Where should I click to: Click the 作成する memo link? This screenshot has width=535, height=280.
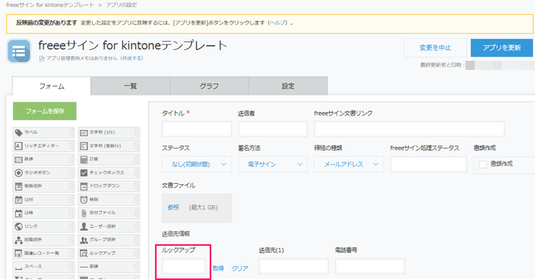coord(132,58)
